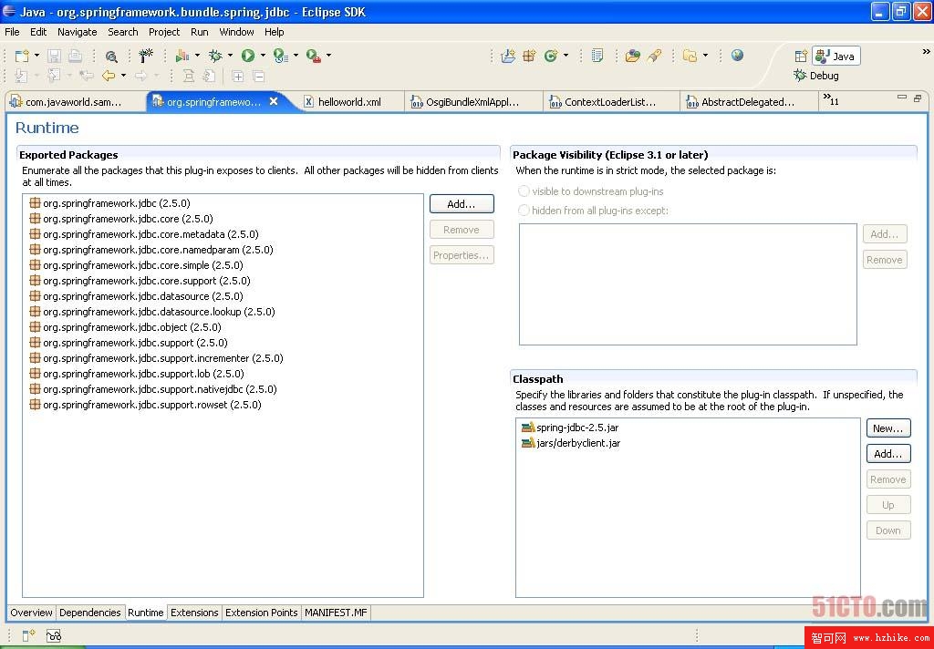Click the New Java Package icon
The width and height of the screenshot is (934, 649).
pos(529,56)
